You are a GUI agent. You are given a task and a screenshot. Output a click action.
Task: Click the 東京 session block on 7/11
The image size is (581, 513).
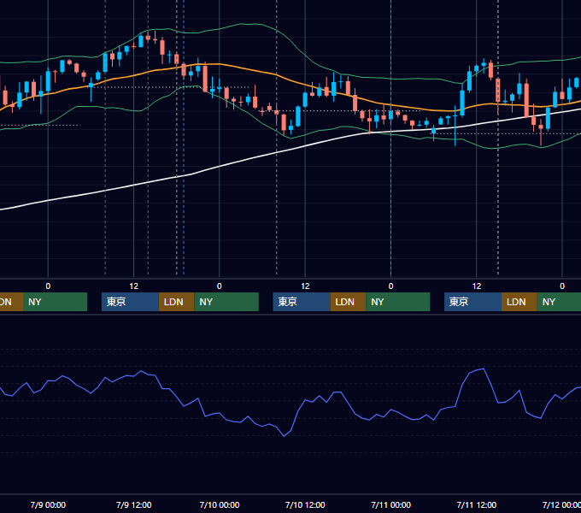[473, 302]
